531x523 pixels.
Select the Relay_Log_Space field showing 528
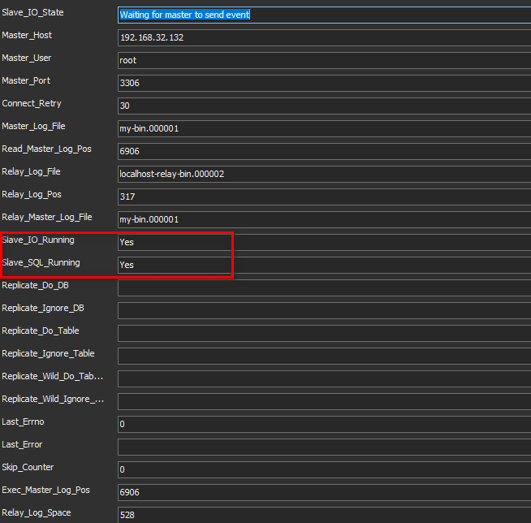click(323, 514)
